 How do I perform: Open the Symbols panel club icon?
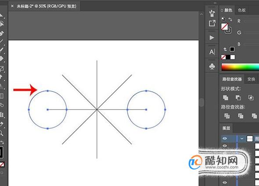[212, 66]
